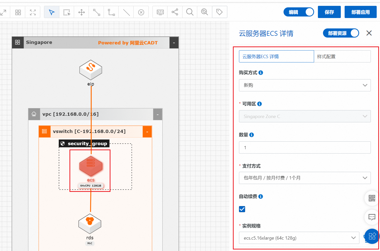
Task: Click the 数量 quantity input field
Action: tap(305, 147)
